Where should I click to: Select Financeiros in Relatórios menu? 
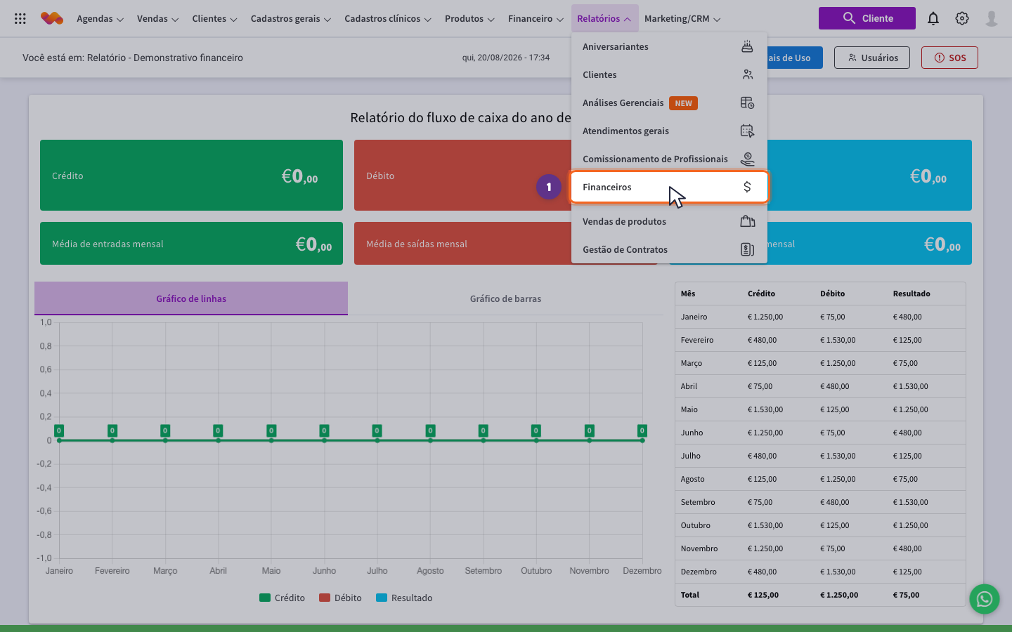click(669, 187)
